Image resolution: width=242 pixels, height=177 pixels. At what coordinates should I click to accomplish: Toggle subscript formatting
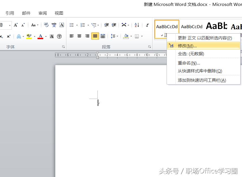click(x=2, y=36)
